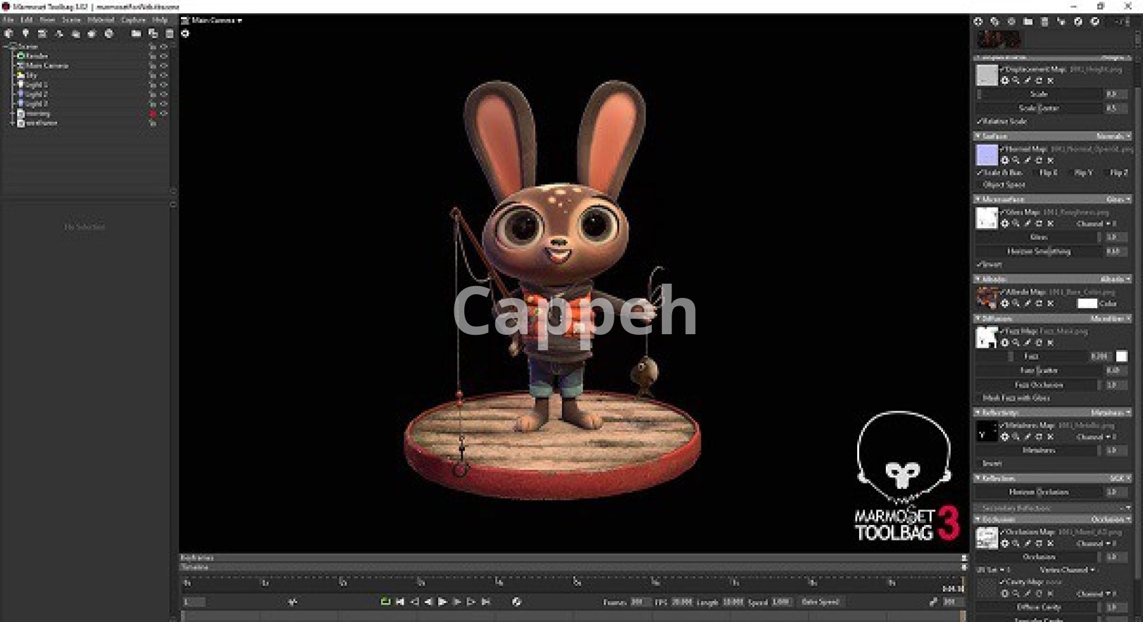Open the Material menu
Viewport: 1143px width, 622px height.
point(101,20)
